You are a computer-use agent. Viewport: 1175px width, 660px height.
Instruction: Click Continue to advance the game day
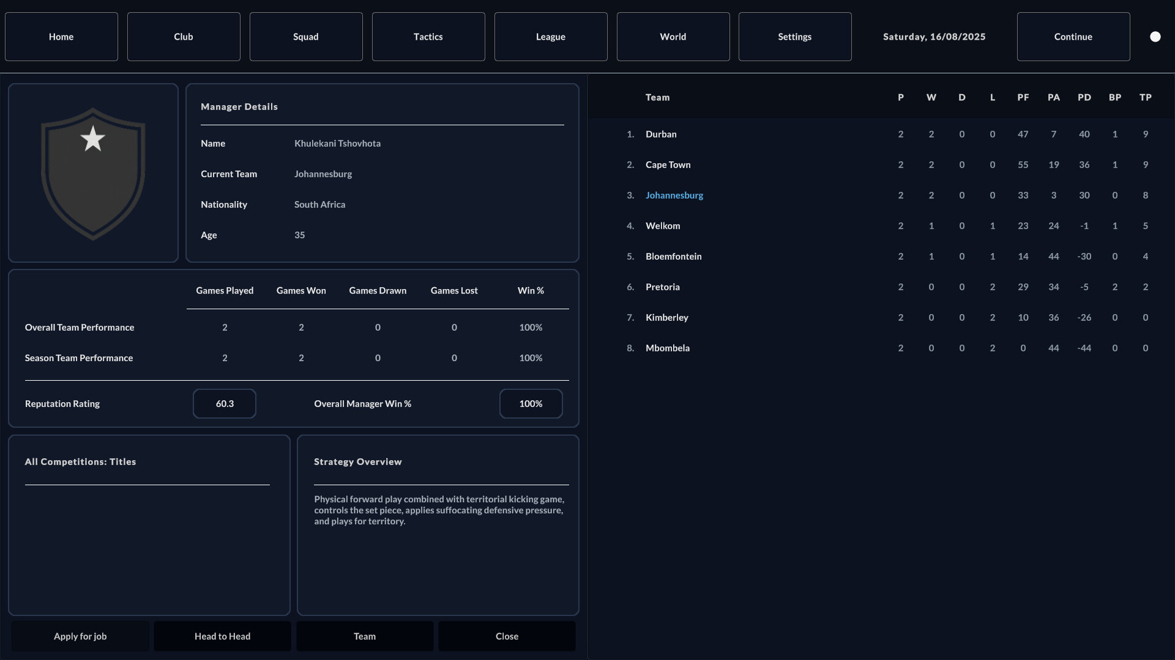[1073, 36]
